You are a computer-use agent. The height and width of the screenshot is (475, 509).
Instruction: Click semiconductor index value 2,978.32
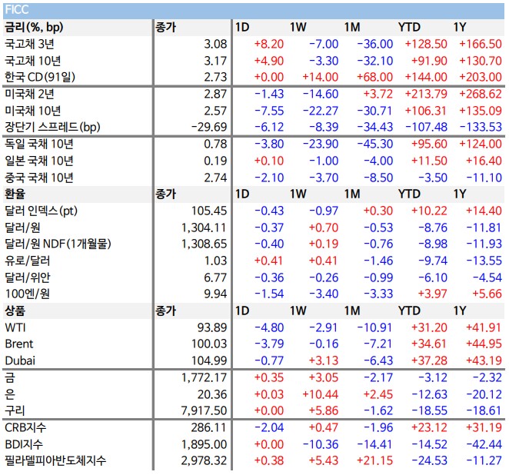[x=204, y=460]
